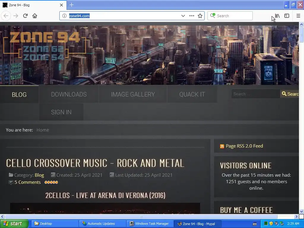Click the yellow security shield tray icon
The image size is (304, 228).
point(271,224)
